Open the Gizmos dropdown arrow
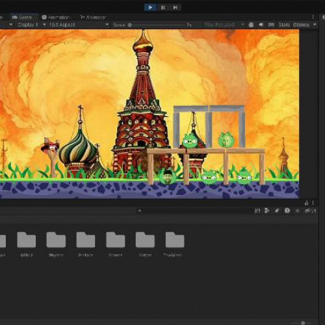 click(x=315, y=25)
